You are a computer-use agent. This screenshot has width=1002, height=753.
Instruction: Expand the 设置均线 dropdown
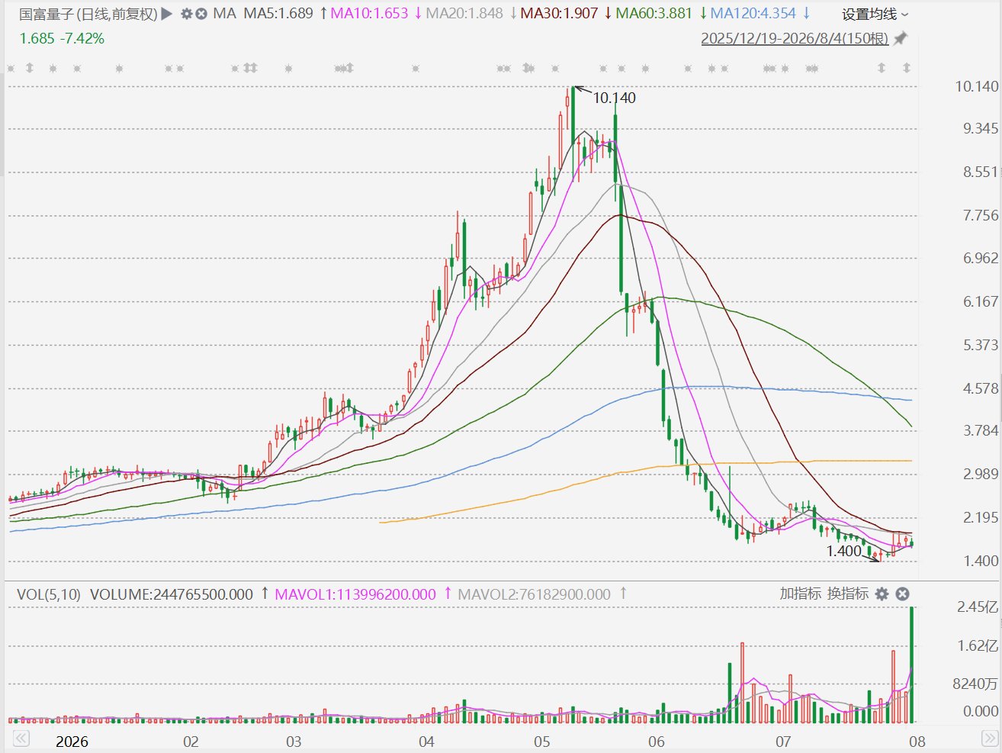(875, 14)
